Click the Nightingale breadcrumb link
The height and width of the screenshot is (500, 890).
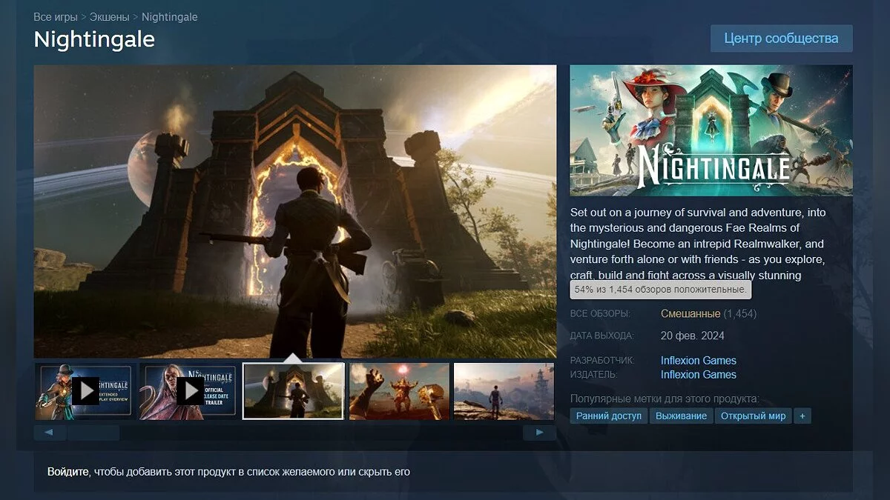click(169, 16)
